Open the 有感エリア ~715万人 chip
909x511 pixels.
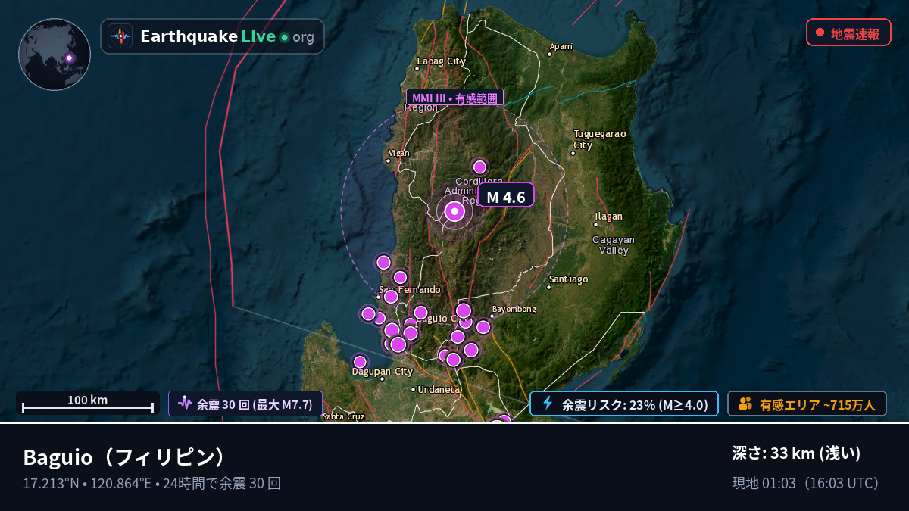point(807,404)
